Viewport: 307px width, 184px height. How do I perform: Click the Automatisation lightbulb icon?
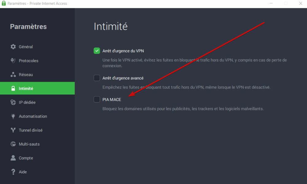13,116
